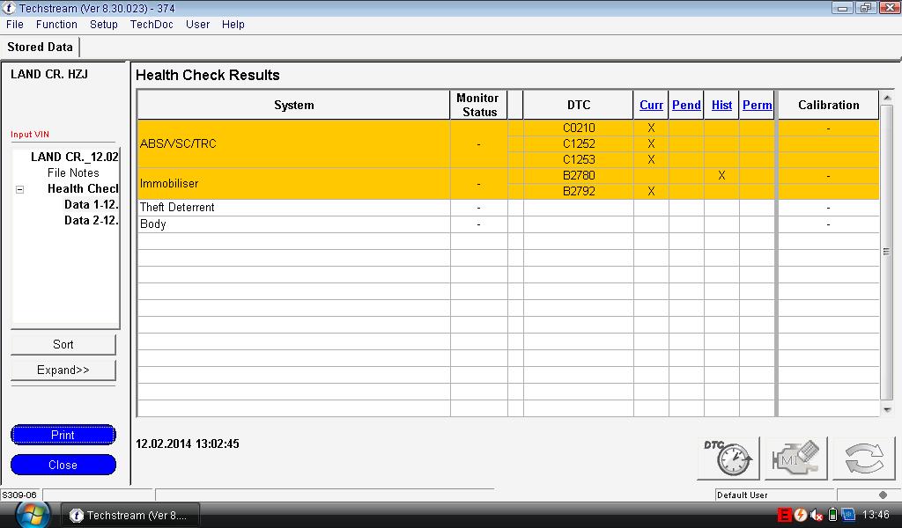Click the battery status tray icon
The height and width of the screenshot is (528, 902).
(x=832, y=515)
